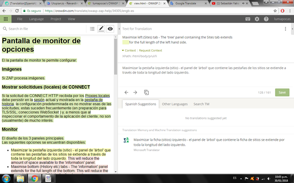Image resolution: width=294 pixels, height=183 pixels.
Task: Collapse the Context section
Action: [129, 50]
